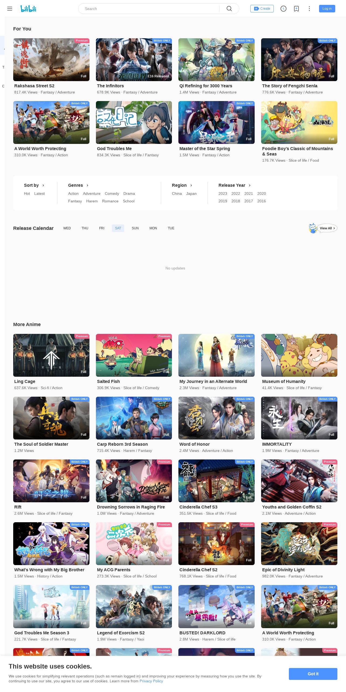Open Salted Fish thumbnail
The image size is (346, 692).
click(134, 355)
